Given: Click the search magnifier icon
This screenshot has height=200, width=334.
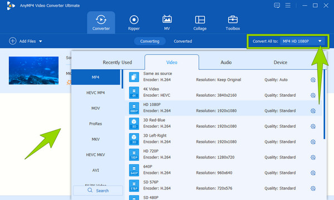Looking at the screenshot, I should (90, 190).
